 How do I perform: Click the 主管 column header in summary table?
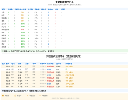(3, 9)
